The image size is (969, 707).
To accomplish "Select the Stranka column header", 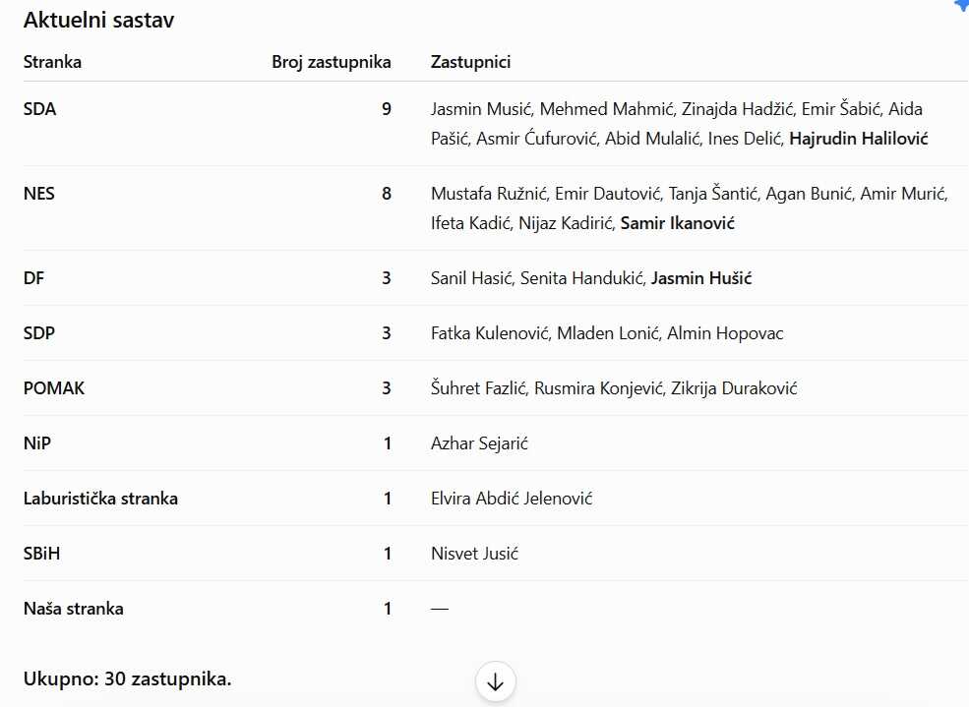I will (52, 62).
